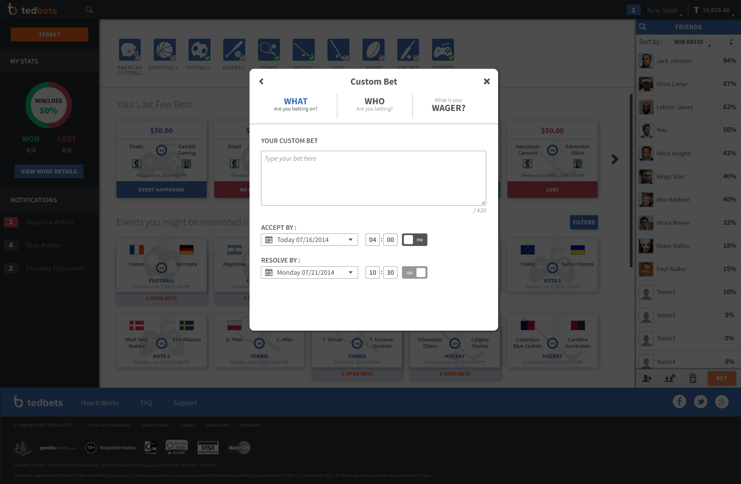This screenshot has height=484, width=741.
Task: Select the Basketball sport icon
Action: [164, 50]
